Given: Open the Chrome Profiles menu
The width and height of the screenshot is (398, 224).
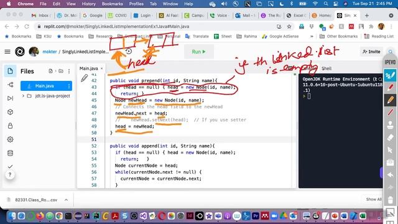Looking at the screenshot, I should 136,4.
